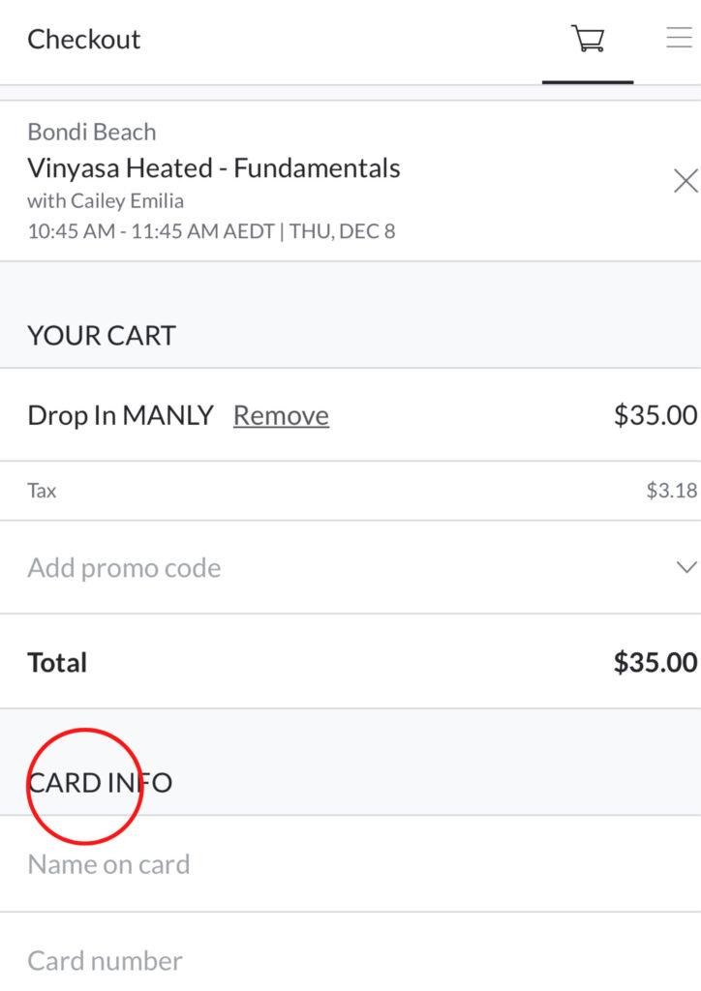This screenshot has width=701, height=991.
Task: Click the CARD INFO section header
Action: click(x=100, y=782)
